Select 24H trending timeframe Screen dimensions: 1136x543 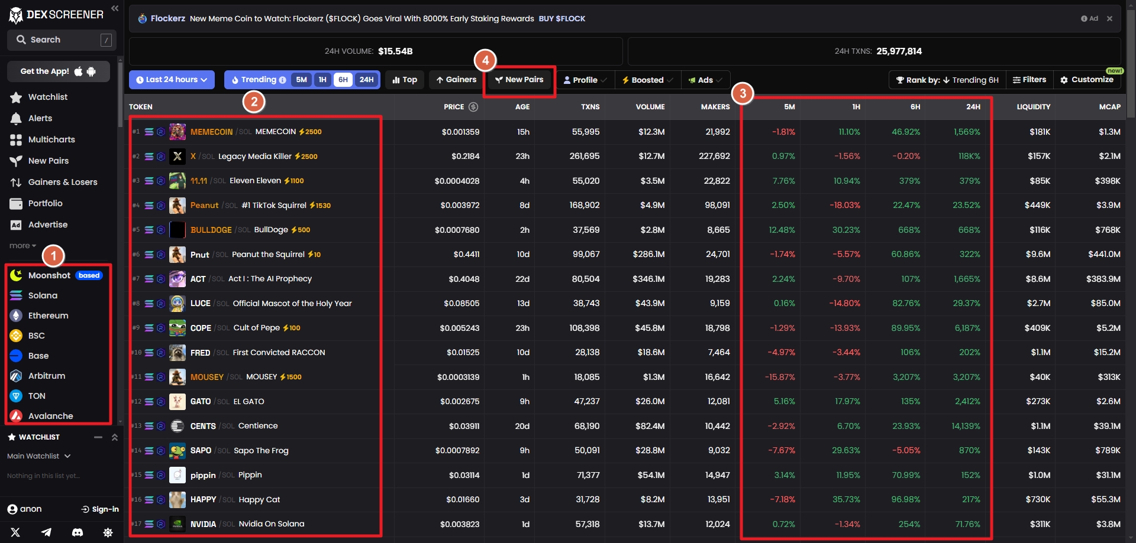(367, 80)
